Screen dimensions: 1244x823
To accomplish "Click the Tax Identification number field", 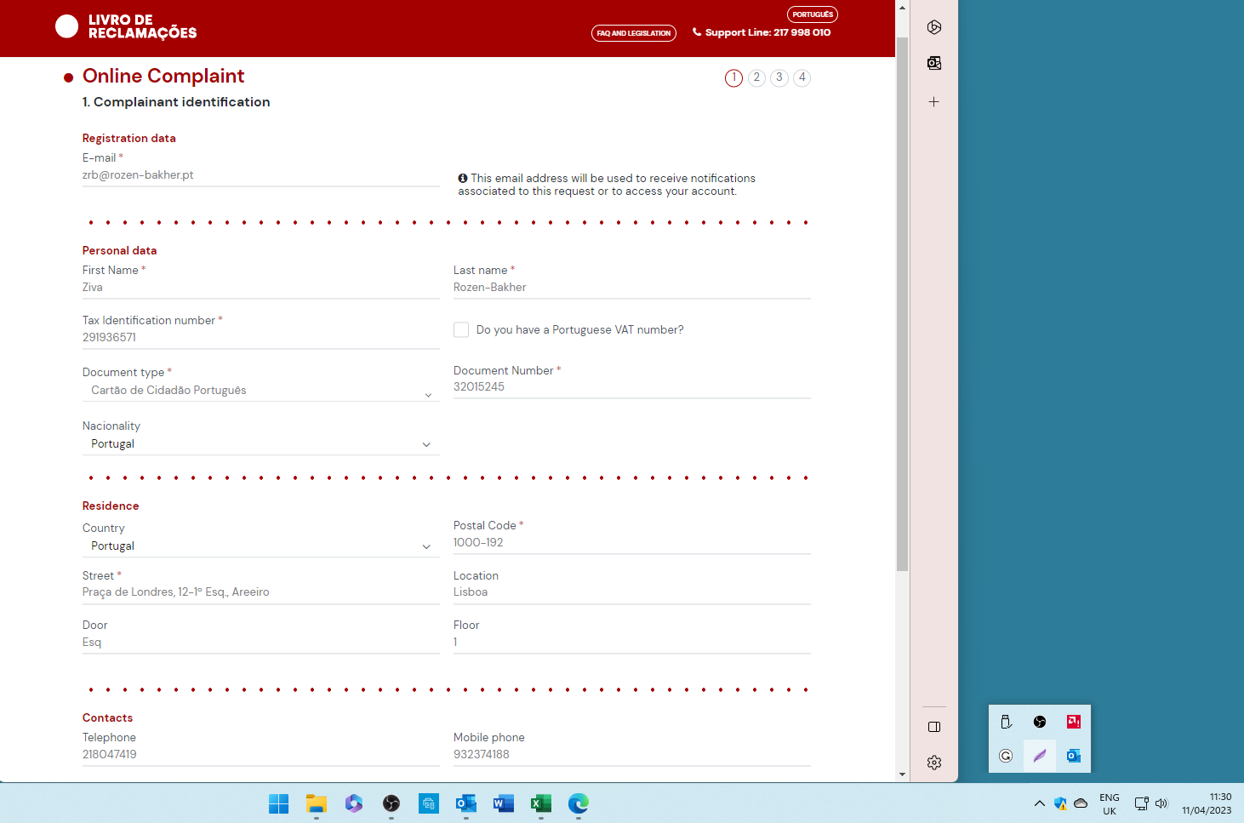I will click(261, 338).
